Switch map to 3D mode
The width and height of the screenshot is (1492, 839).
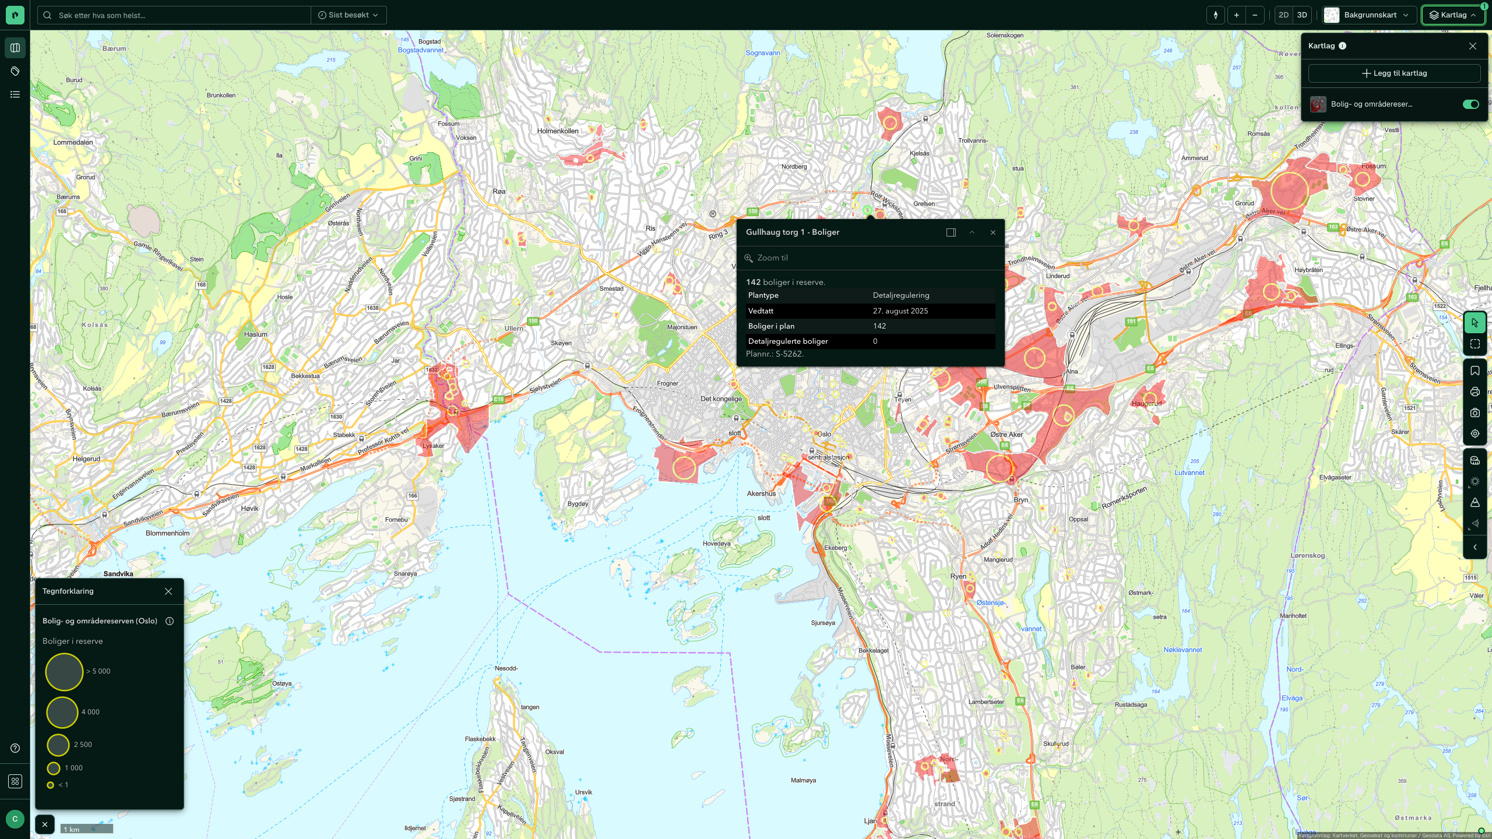[x=1302, y=15]
